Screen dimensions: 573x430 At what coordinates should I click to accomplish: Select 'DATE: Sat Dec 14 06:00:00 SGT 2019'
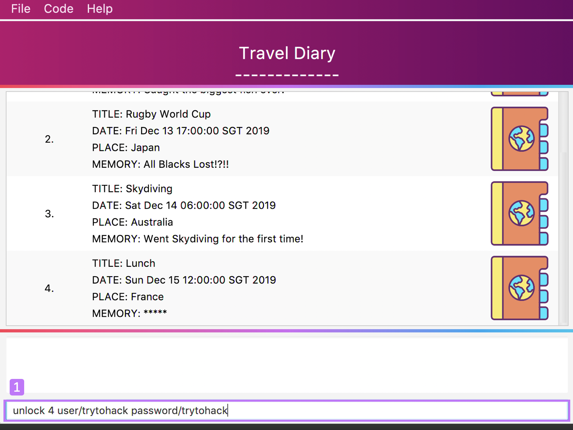tap(184, 205)
